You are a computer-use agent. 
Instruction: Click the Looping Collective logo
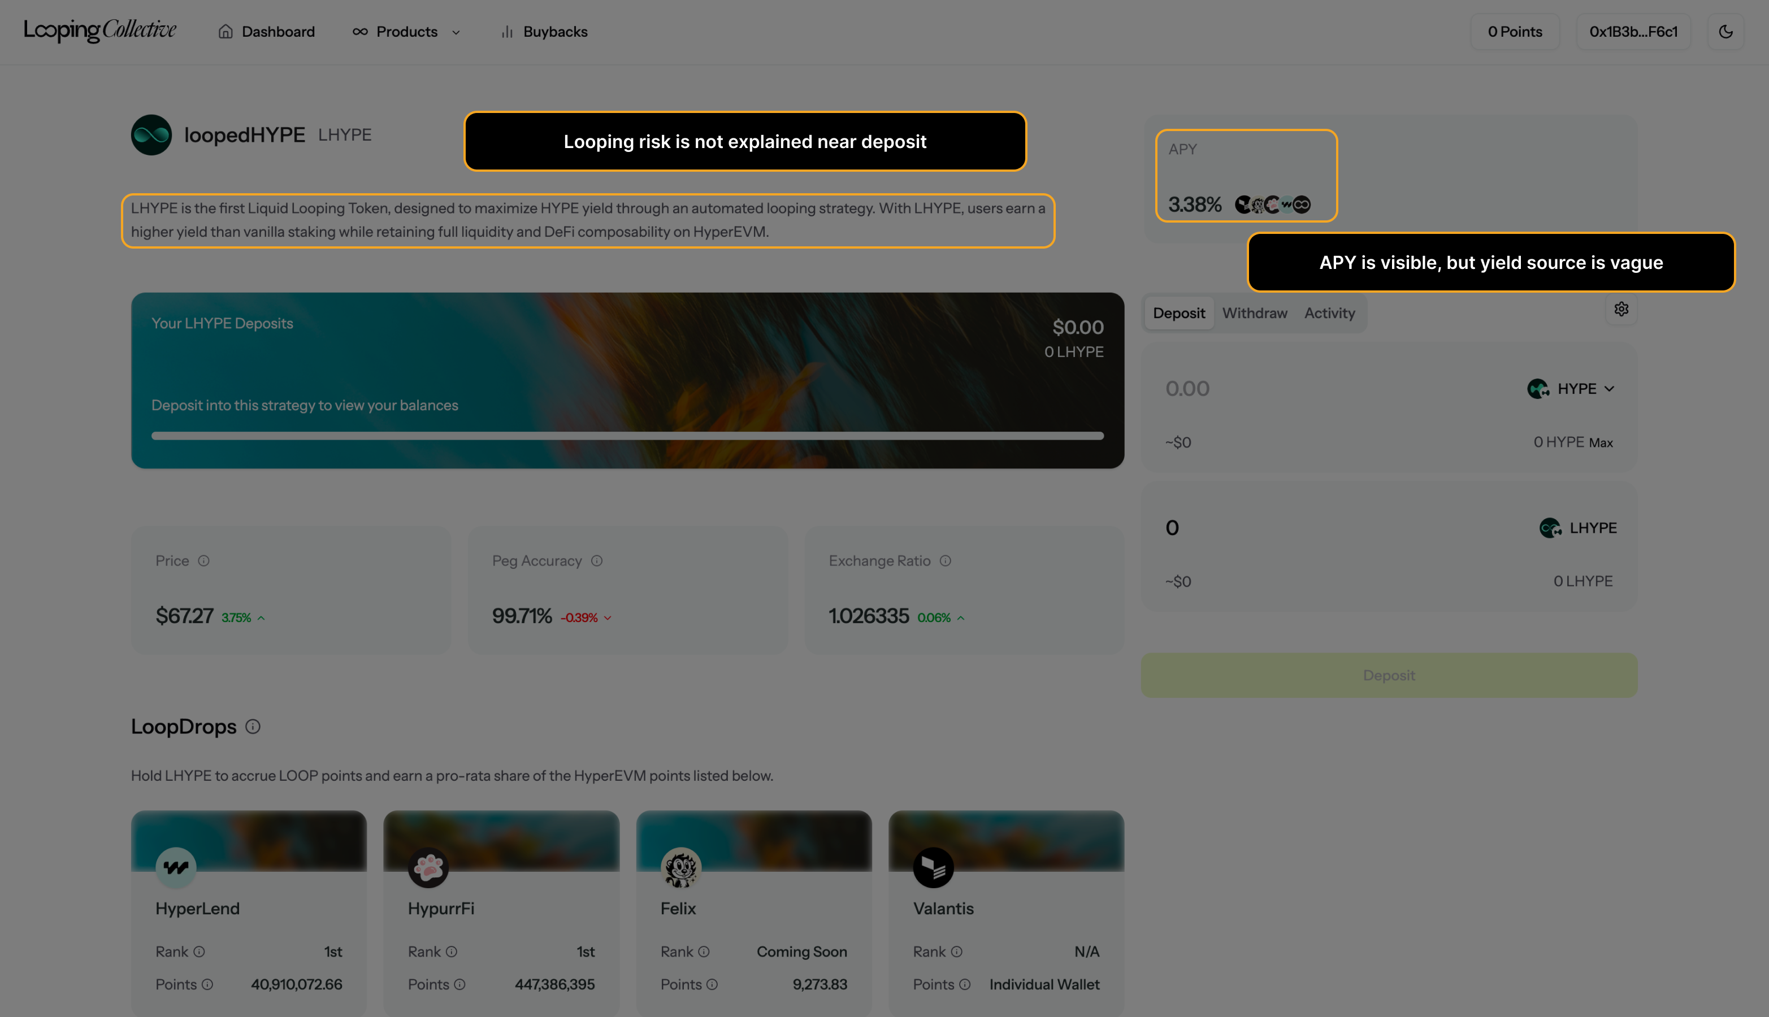[x=100, y=31]
